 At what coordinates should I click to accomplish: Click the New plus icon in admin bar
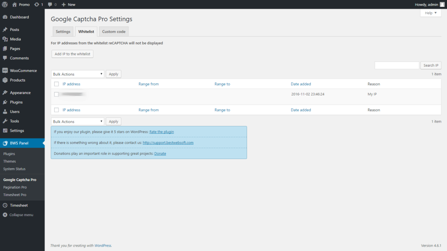point(64,4)
